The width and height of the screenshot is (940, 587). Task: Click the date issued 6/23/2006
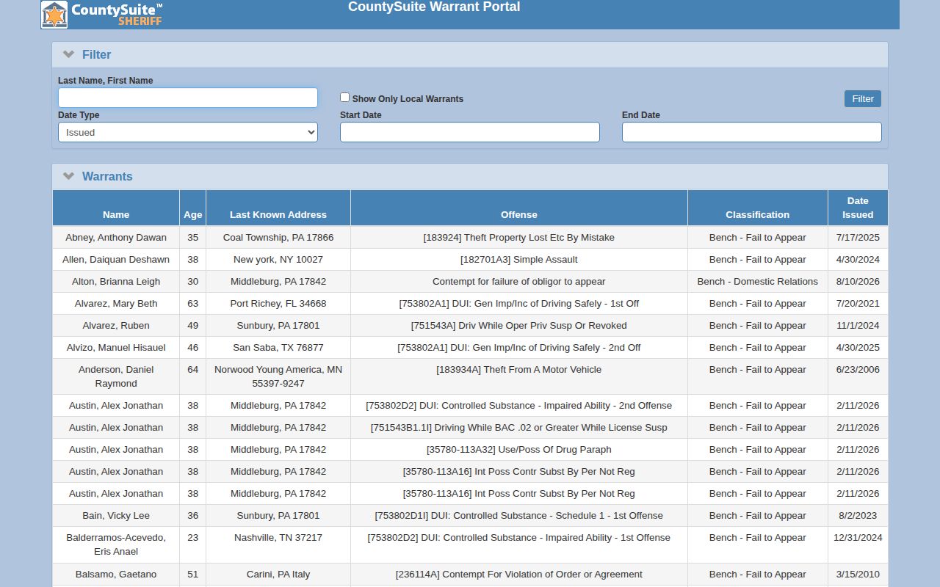(858, 370)
